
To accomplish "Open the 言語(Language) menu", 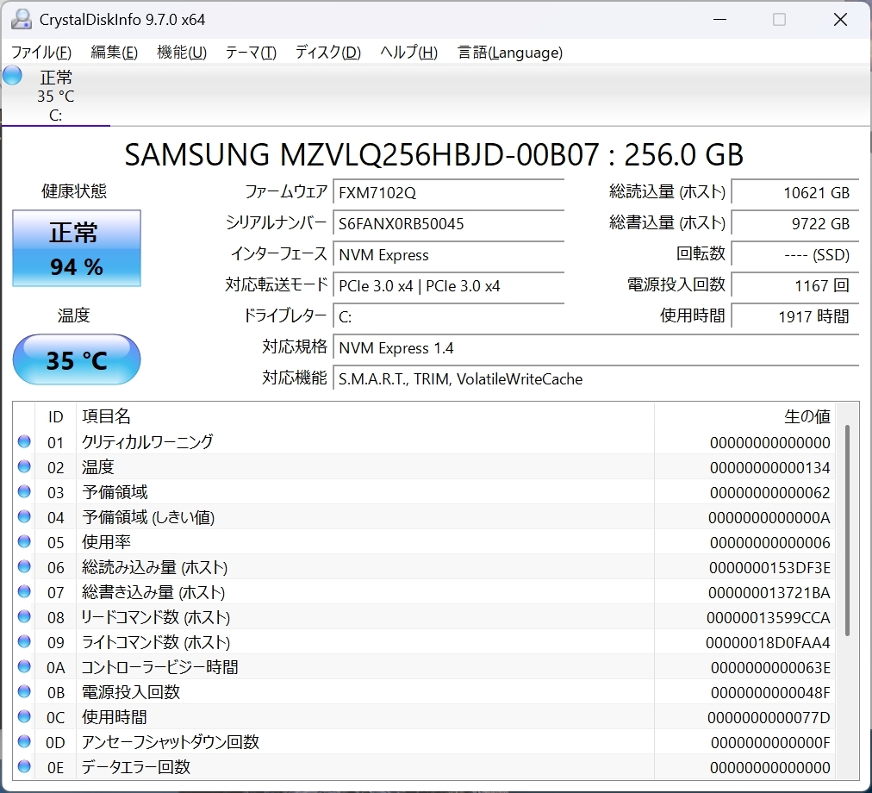I will tap(510, 53).
